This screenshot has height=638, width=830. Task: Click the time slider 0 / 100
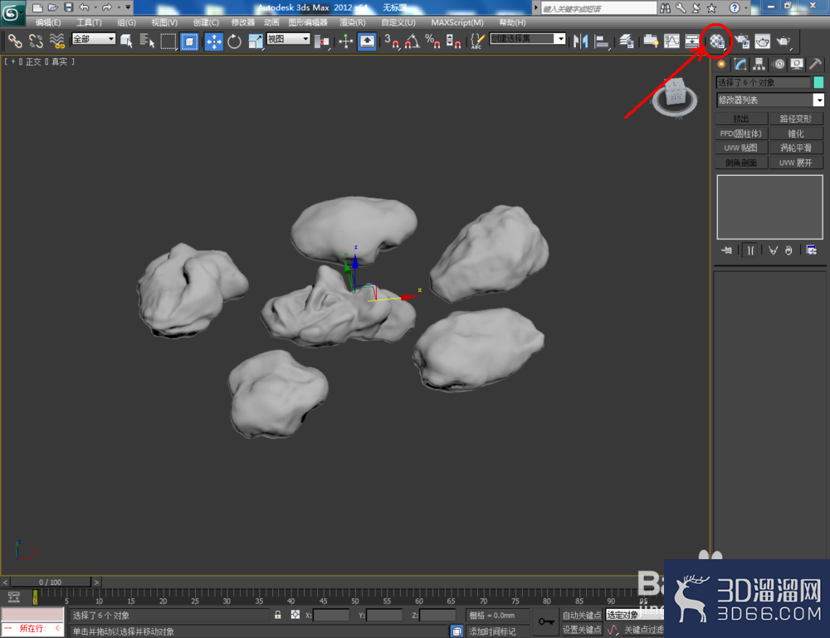[51, 582]
